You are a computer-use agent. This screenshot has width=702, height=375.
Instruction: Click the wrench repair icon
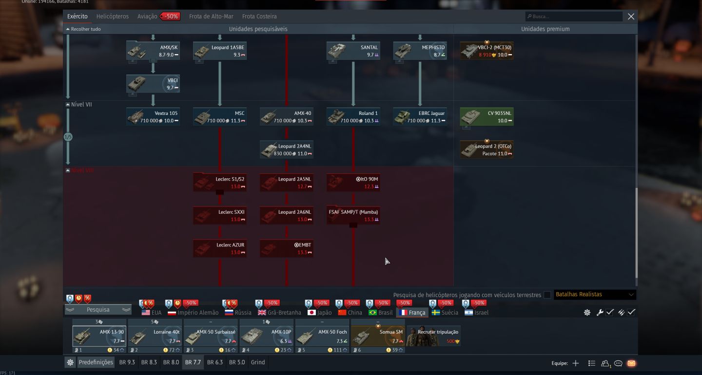click(x=600, y=313)
